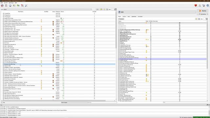Open the Hilfe menu
Image resolution: width=210 pixels, height=118 pixels.
coord(16,3)
